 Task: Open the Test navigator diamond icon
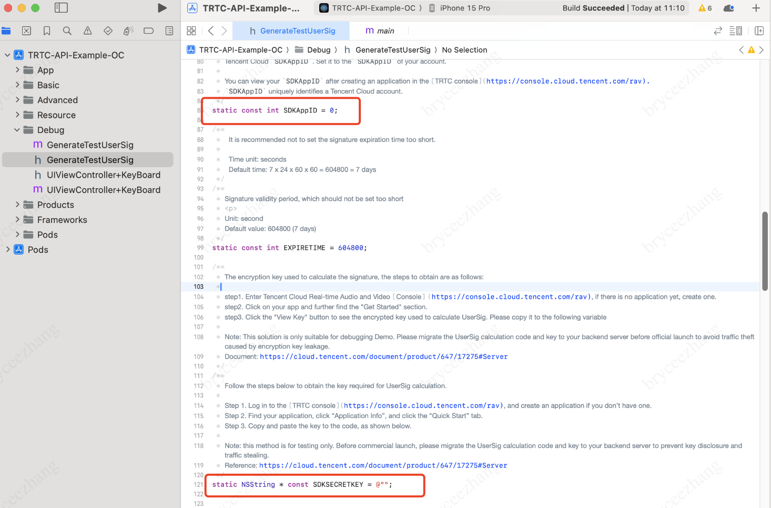108,31
